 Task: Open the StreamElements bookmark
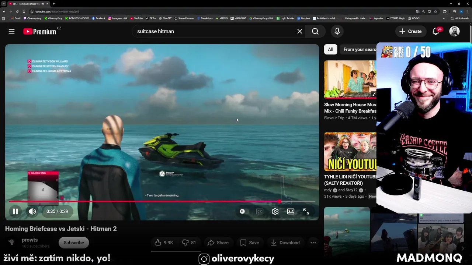pyautogui.click(x=184, y=18)
